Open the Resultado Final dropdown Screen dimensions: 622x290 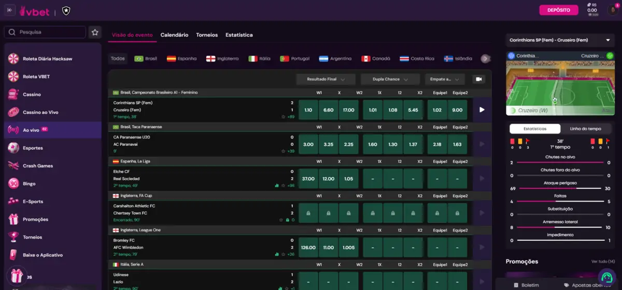click(x=326, y=79)
